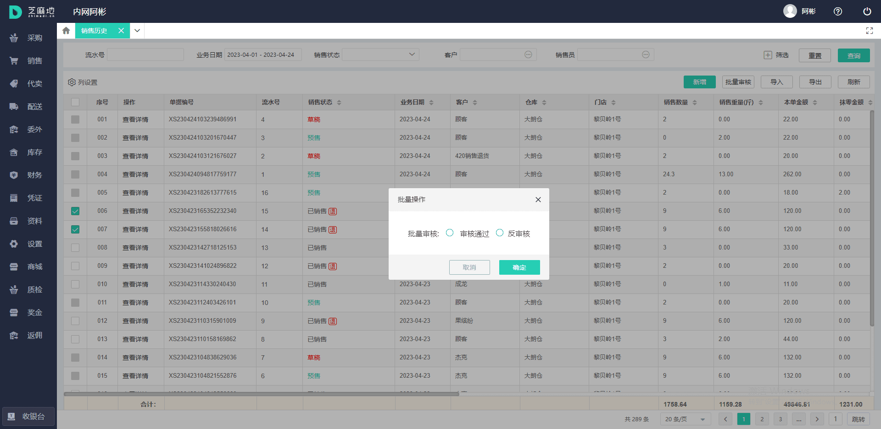Click the horizontal table scrollbar
Screen dimensions: 881x429
pos(262,394)
